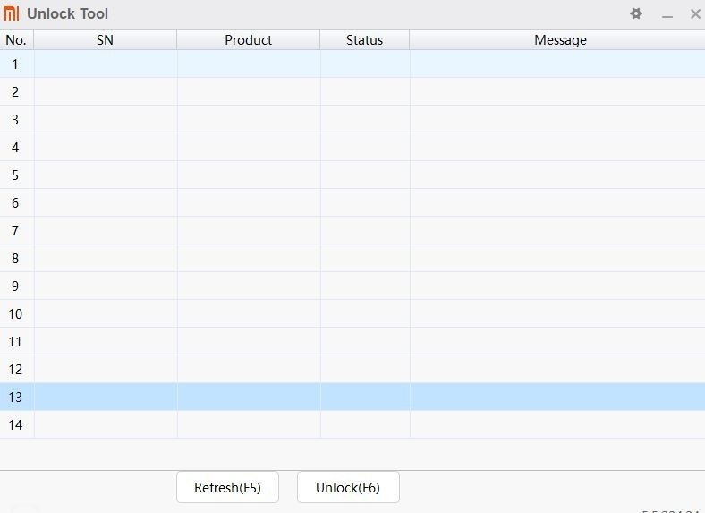Close the Unlock Tool window
705x513 pixels.
pos(695,14)
